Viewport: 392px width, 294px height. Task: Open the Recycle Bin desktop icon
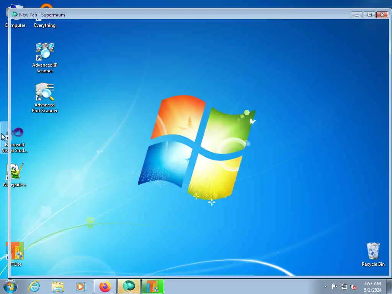373,254
